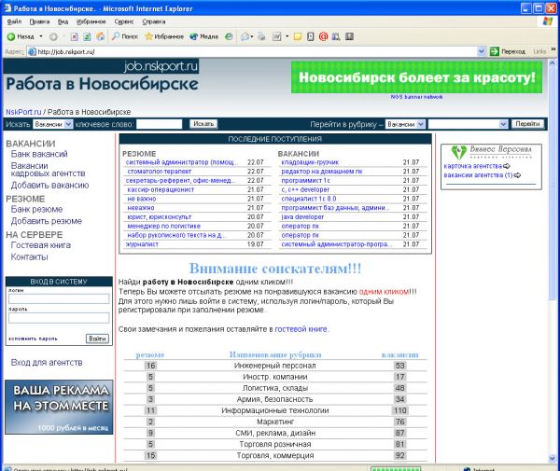This screenshot has height=471, width=560.
Task: Click the address bar URL field
Action: [x=250, y=51]
